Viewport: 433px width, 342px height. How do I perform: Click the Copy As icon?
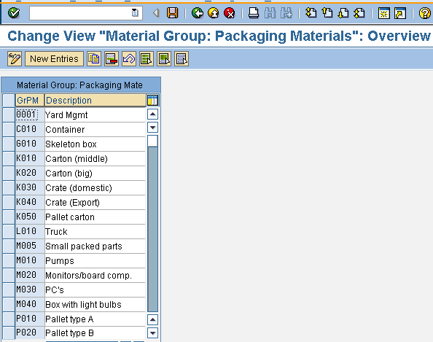pos(94,58)
